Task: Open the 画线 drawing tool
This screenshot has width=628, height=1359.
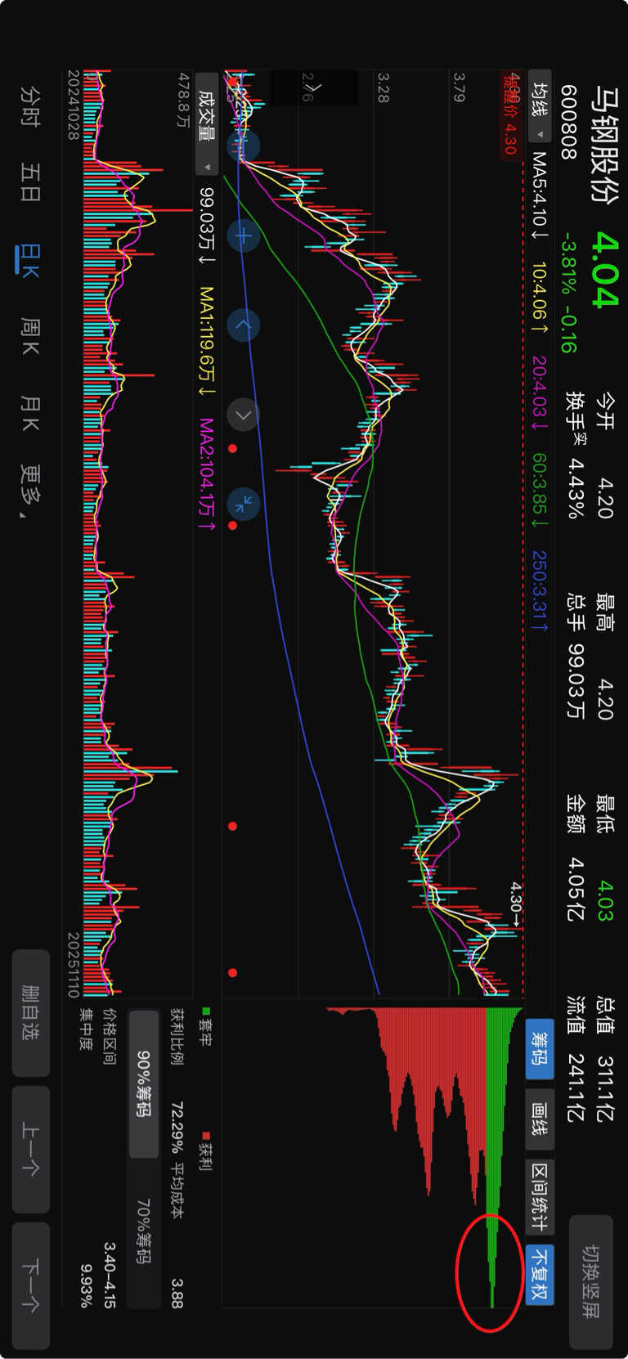Action: 540,1121
